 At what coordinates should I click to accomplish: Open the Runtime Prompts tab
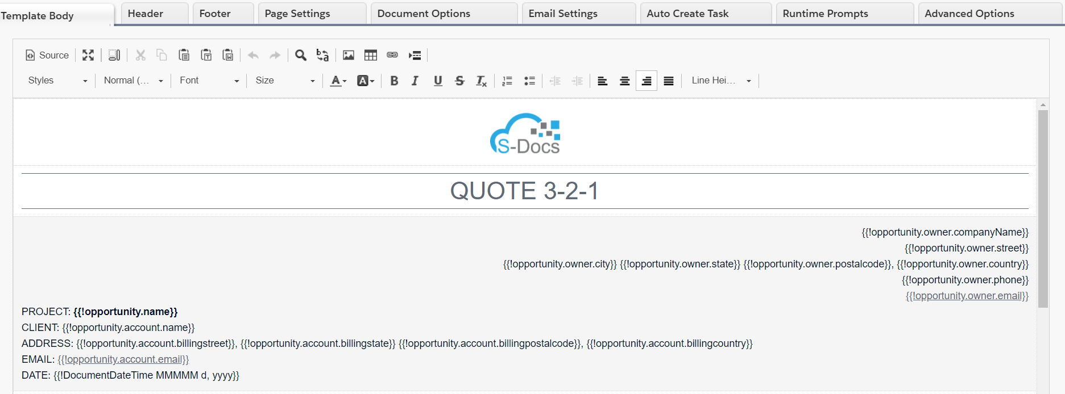[x=845, y=13]
